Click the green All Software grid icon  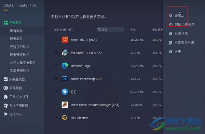coord(5,23)
